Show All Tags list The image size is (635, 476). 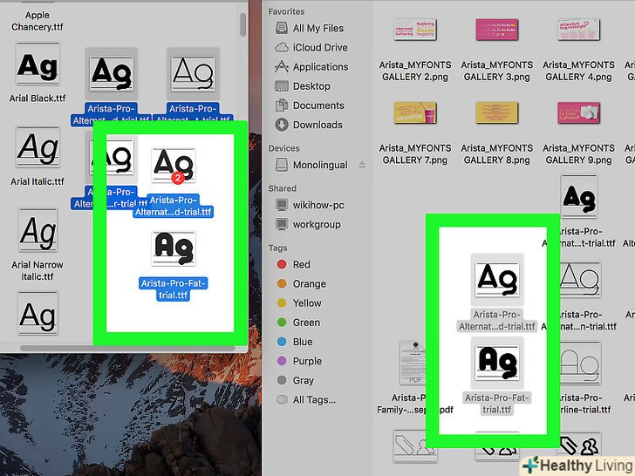306,399
